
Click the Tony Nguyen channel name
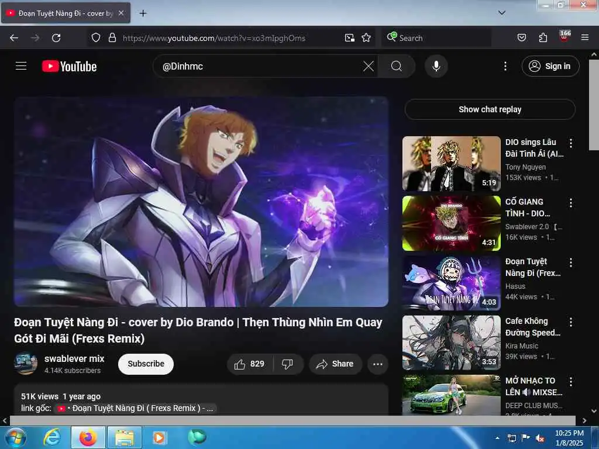point(525,167)
